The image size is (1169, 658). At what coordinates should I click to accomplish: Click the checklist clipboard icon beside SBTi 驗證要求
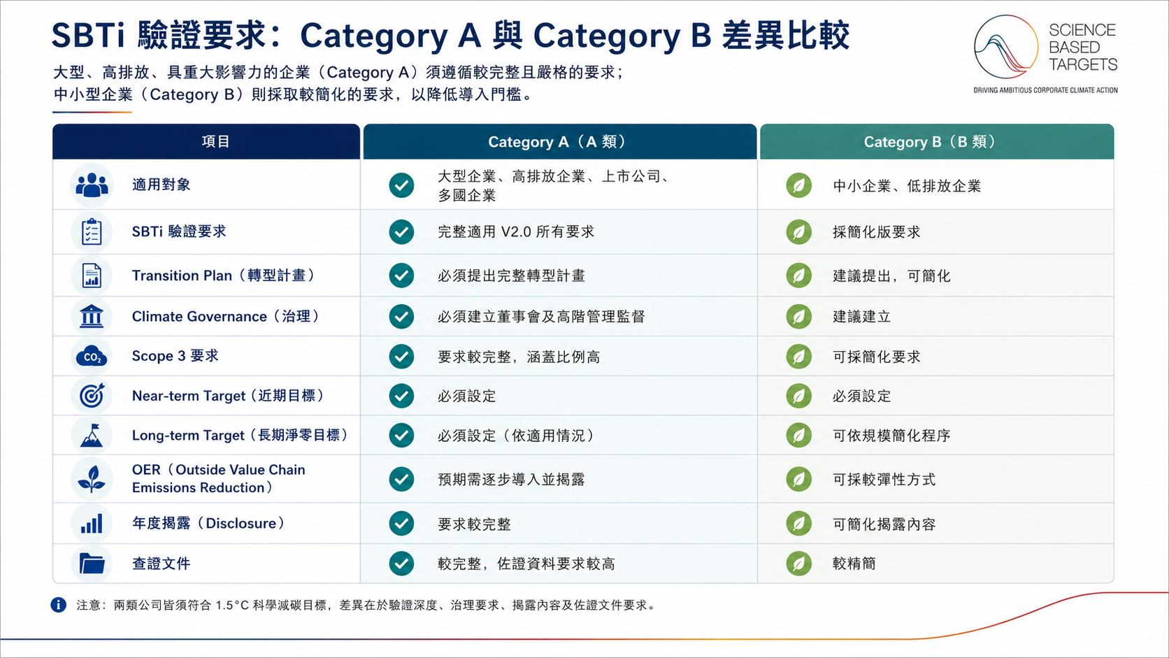[92, 231]
